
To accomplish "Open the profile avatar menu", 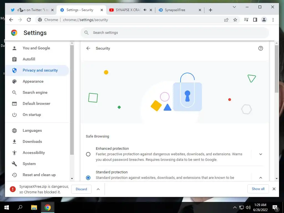I will (x=264, y=20).
